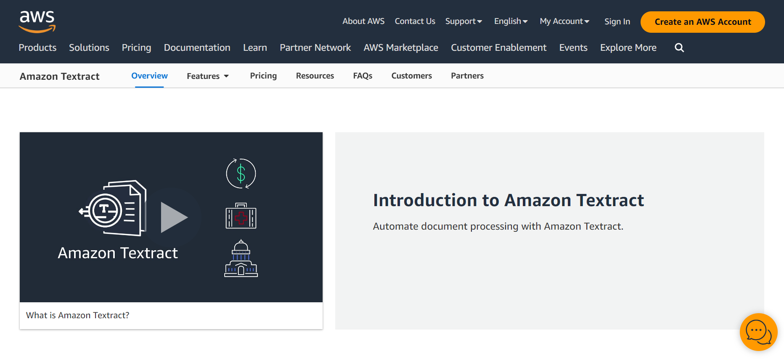Open the Solutions menu

pos(89,48)
